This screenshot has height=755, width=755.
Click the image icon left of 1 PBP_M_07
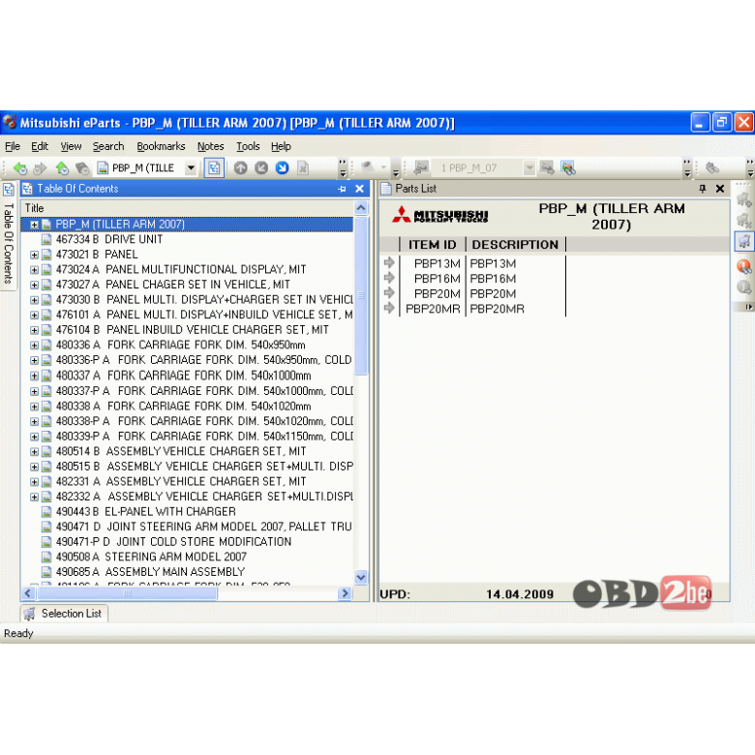421,168
